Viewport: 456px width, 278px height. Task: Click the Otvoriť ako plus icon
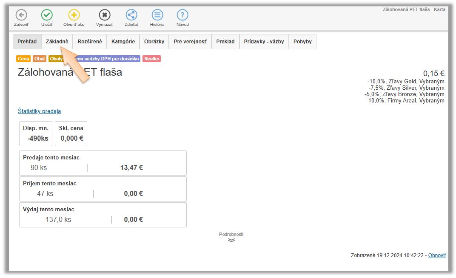click(x=74, y=15)
